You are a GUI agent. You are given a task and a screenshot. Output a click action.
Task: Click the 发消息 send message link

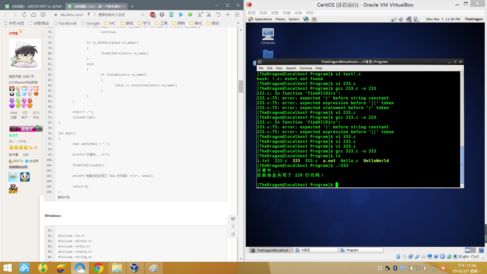point(32,161)
